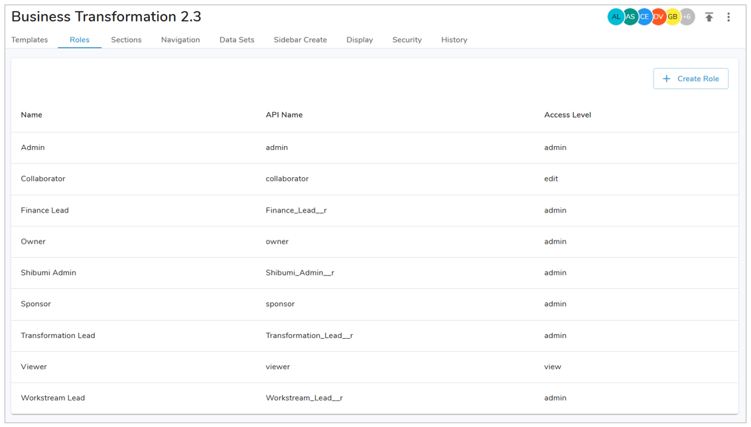
Task: View the History tab
Action: [454, 40]
